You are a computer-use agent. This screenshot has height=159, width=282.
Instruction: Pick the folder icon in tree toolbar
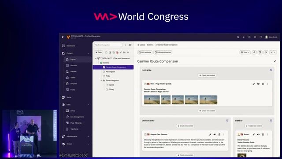[124, 53]
